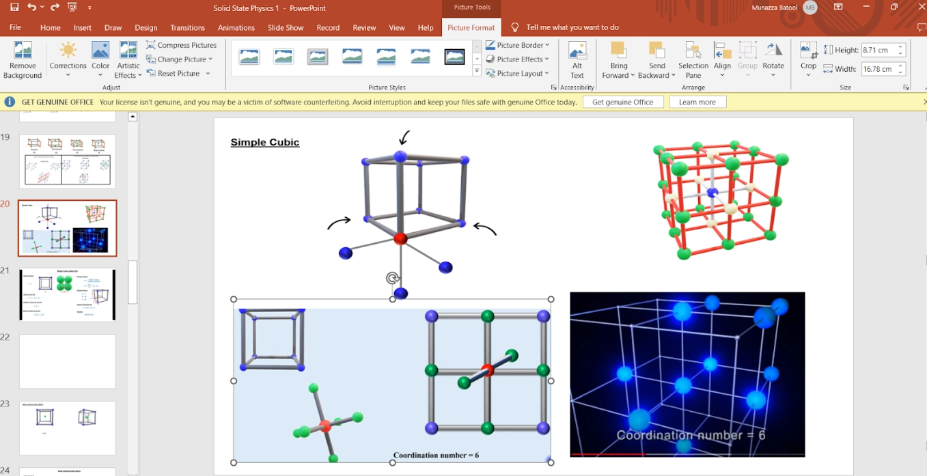This screenshot has height=476, width=927.
Task: Open Customize Quick Access Toolbar dropdown
Action: click(89, 8)
